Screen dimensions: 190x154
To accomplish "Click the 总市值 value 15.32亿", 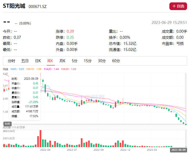I will click(x=130, y=44).
